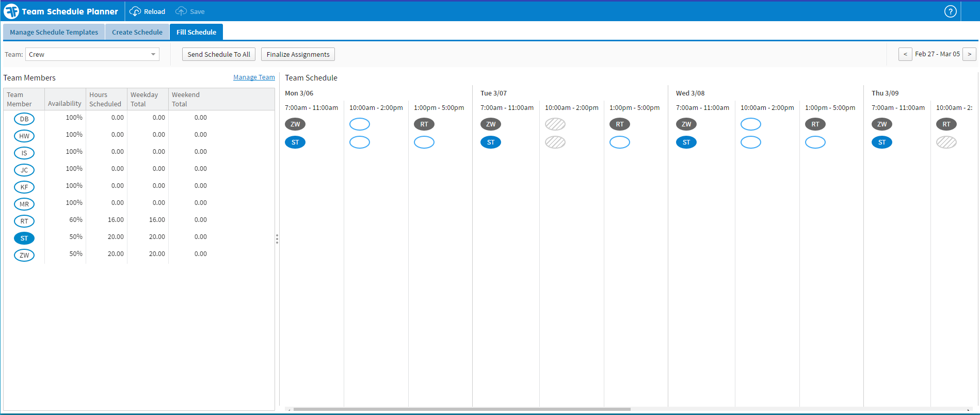Click the Send Schedule To All button

pyautogui.click(x=219, y=54)
